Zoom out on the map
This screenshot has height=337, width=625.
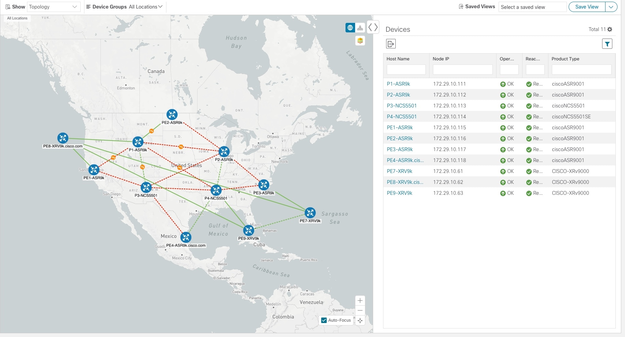click(x=359, y=310)
